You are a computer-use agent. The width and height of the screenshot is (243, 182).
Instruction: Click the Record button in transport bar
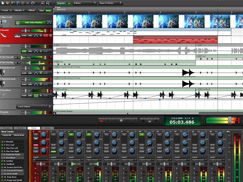coord(101,121)
